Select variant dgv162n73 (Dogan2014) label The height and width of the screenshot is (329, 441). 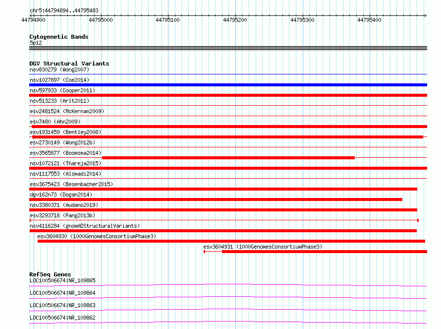(x=61, y=195)
